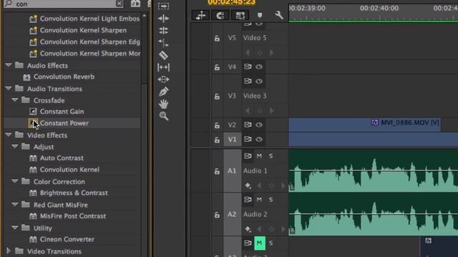The height and width of the screenshot is (257, 458).
Task: Select the Auto Contrast effect
Action: click(x=62, y=158)
